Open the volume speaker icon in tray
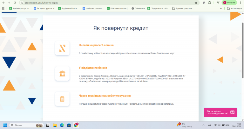 tap(219, 125)
